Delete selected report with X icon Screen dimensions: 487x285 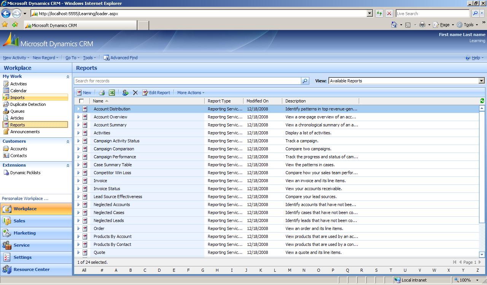point(135,93)
